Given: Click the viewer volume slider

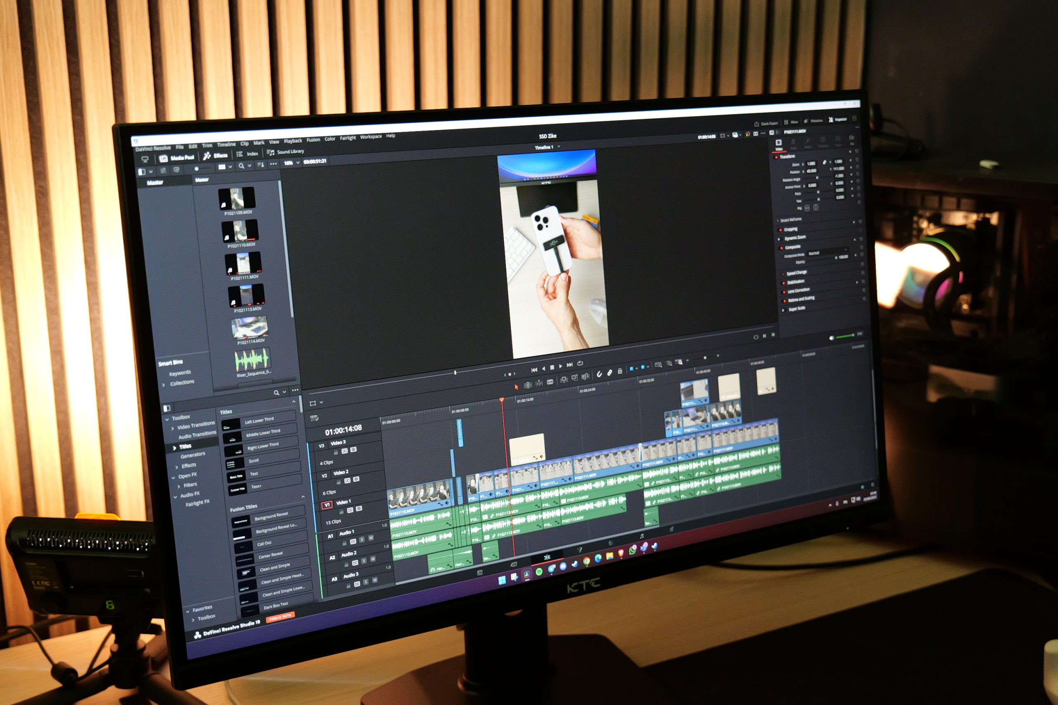Looking at the screenshot, I should click(x=845, y=336).
